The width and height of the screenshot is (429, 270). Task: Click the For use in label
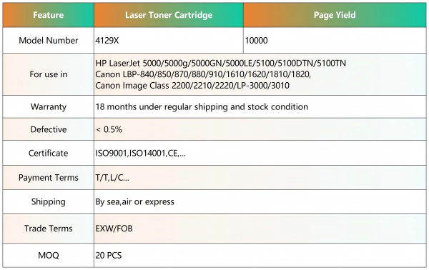coord(49,74)
